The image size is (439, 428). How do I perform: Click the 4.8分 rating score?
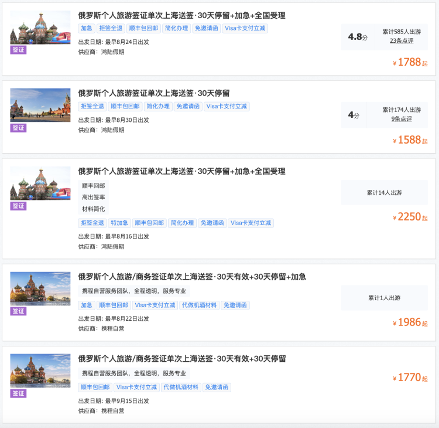point(357,37)
